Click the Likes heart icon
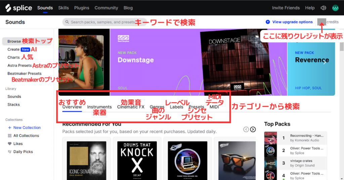The height and width of the screenshot is (180, 344). [x=10, y=144]
